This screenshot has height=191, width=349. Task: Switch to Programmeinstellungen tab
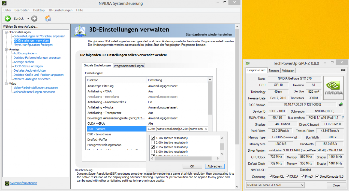129,66
